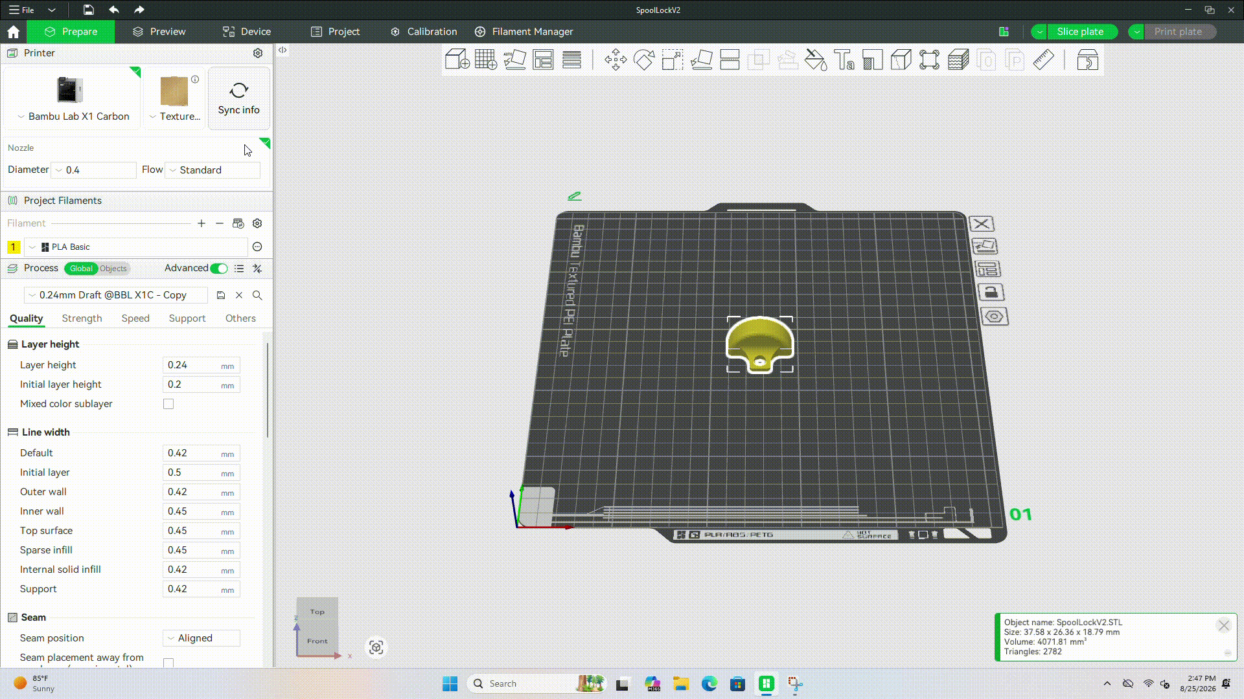Image resolution: width=1244 pixels, height=699 pixels.
Task: Select the Move tool
Action: click(x=616, y=60)
